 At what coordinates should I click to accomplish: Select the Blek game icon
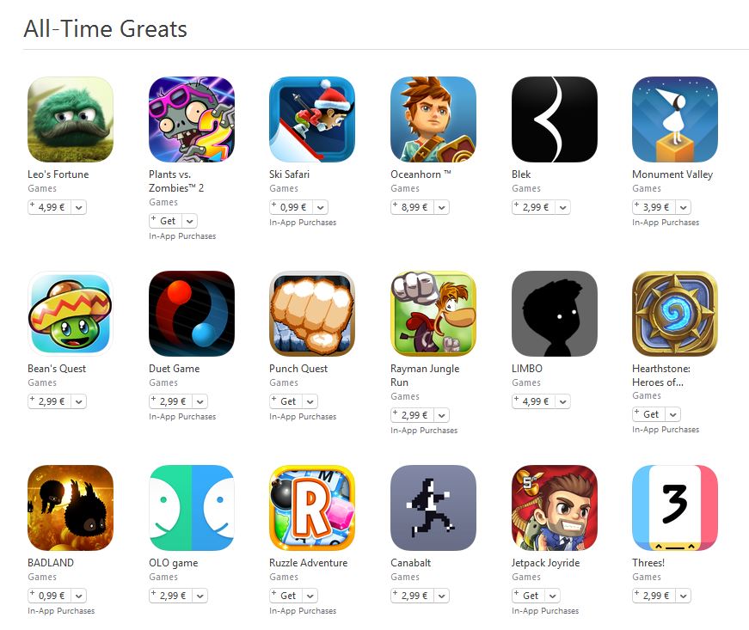[x=554, y=119]
